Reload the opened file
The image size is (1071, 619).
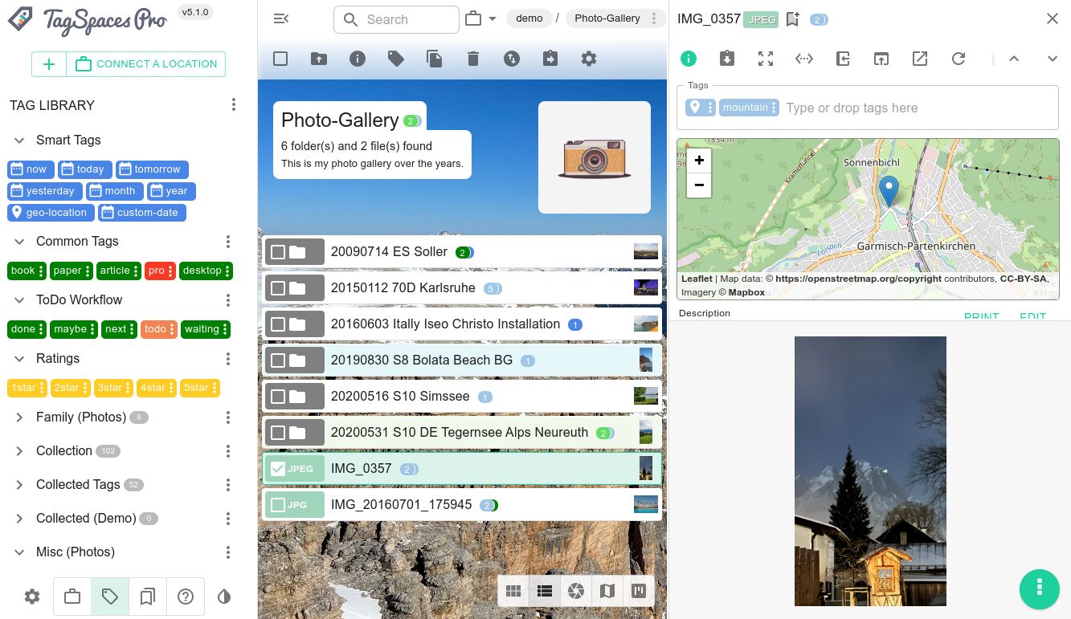pos(959,59)
